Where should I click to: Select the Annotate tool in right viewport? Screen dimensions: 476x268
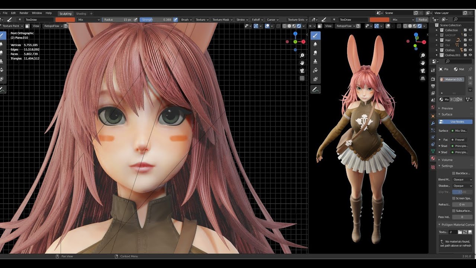pyautogui.click(x=315, y=90)
